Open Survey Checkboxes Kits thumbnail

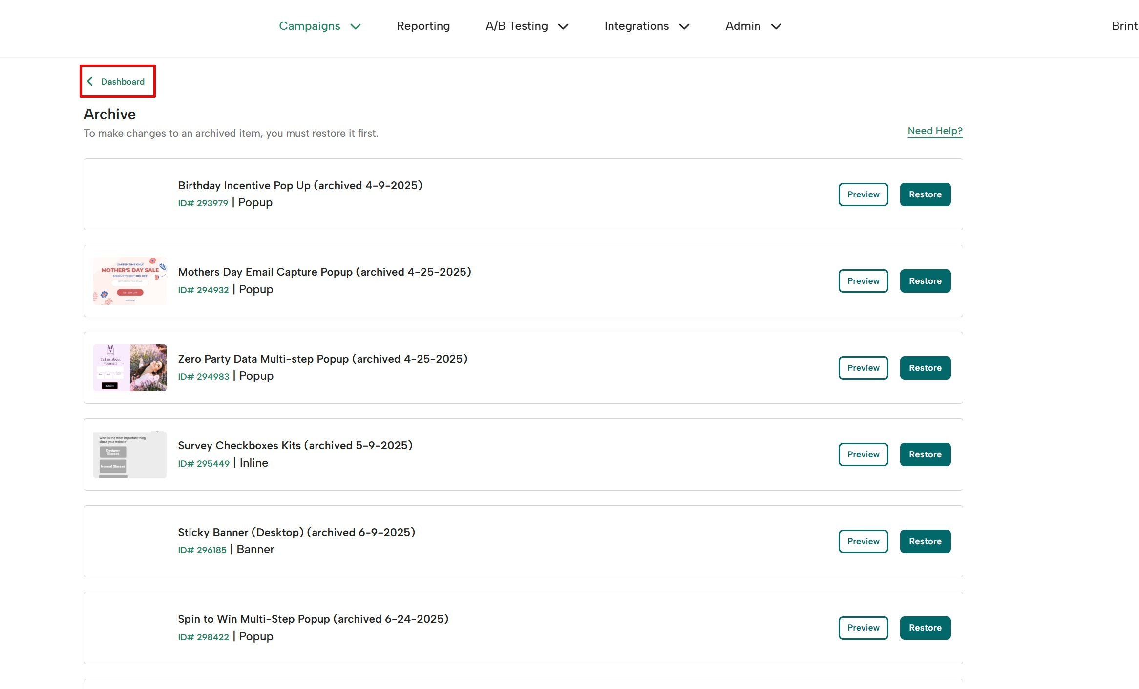click(129, 454)
